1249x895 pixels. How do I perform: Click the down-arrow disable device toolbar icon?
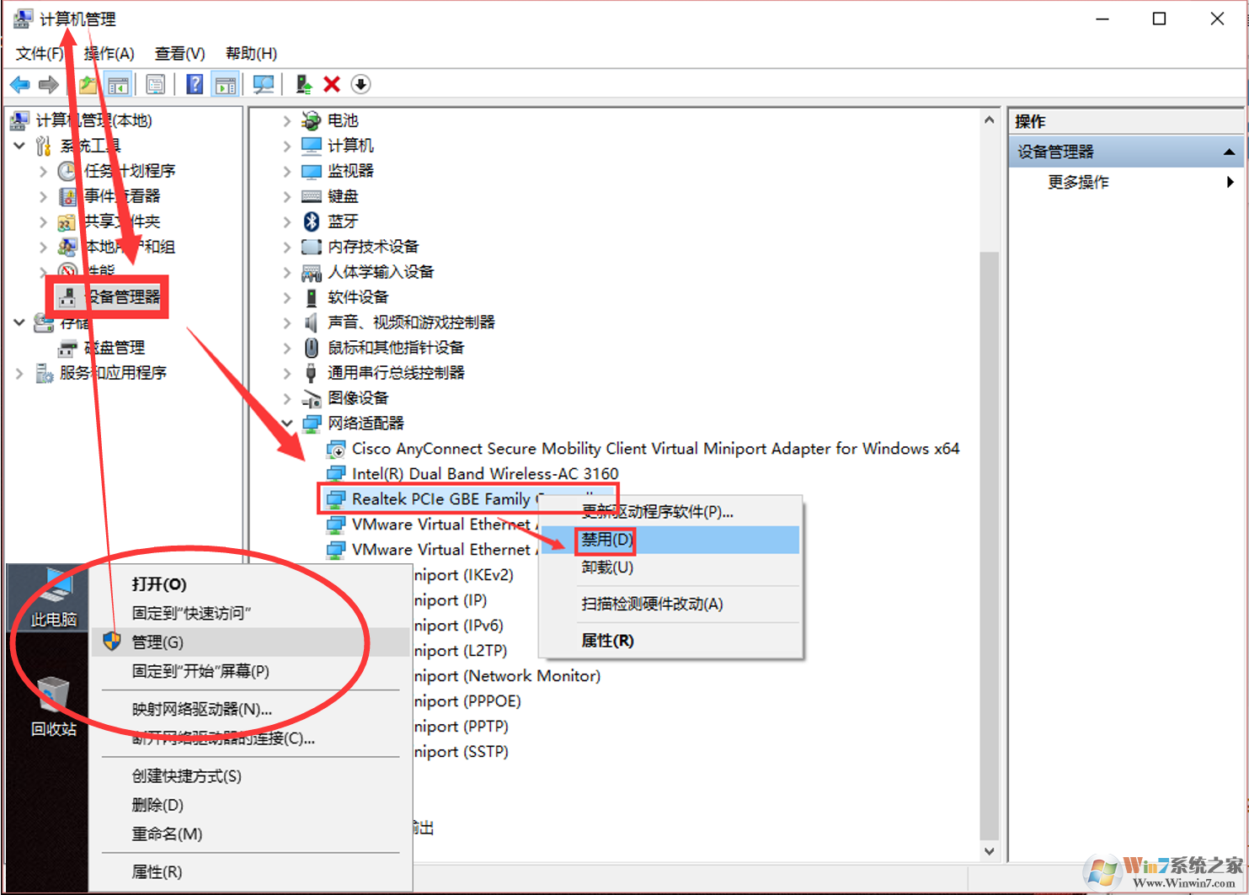tap(360, 84)
